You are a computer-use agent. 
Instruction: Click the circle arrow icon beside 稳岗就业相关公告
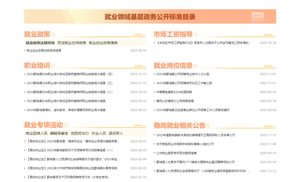(208, 126)
